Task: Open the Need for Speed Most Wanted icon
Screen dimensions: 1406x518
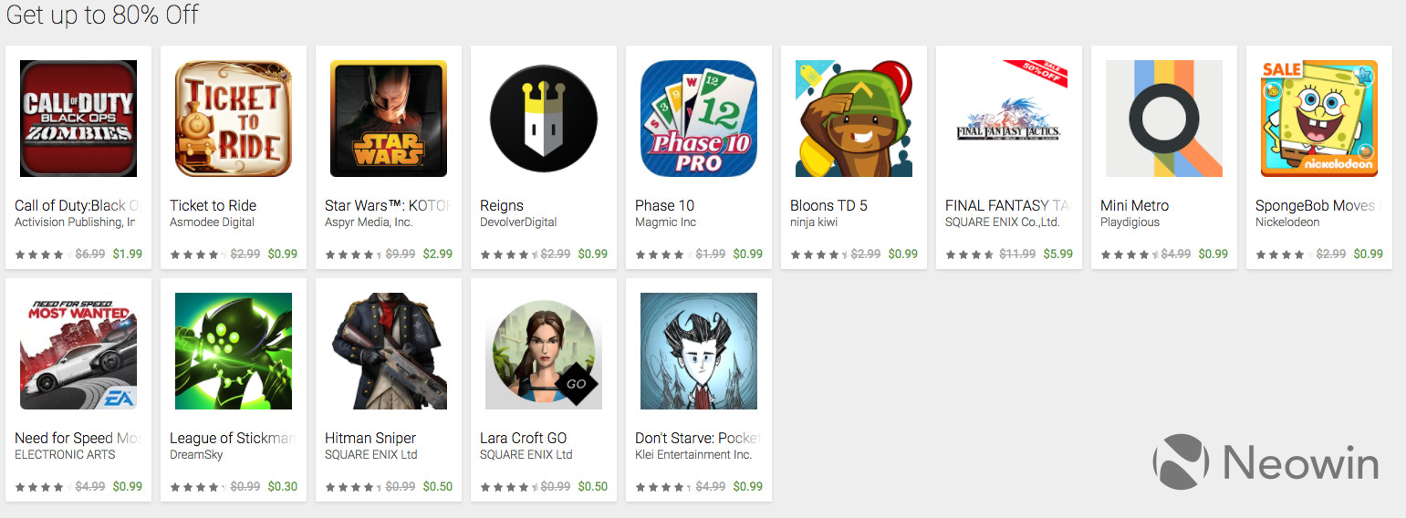Action: [78, 351]
